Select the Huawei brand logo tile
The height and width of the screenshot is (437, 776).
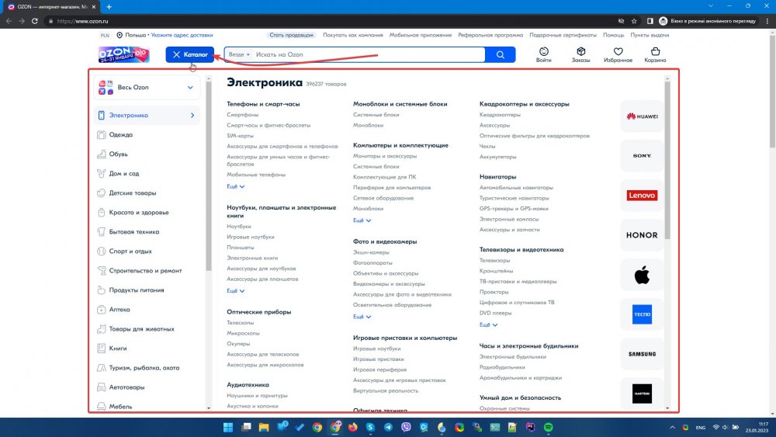pyautogui.click(x=642, y=117)
